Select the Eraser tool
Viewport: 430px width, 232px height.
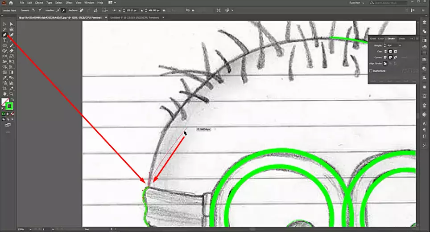[12, 51]
